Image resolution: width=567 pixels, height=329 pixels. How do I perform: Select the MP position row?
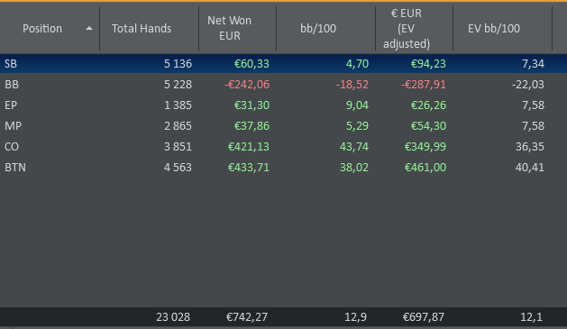(x=283, y=126)
